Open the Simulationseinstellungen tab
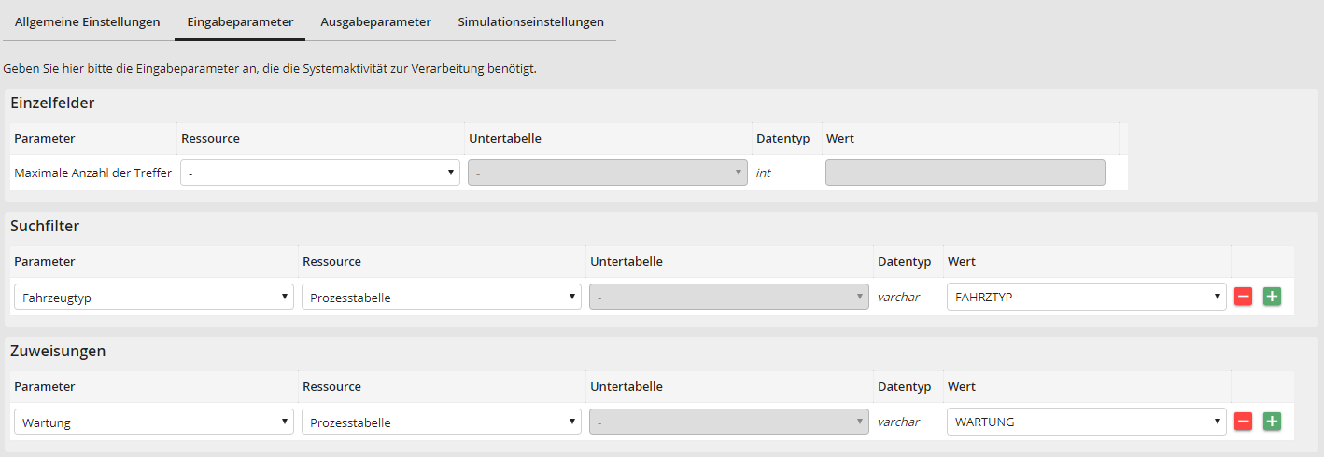The image size is (1324, 457). coord(530,21)
